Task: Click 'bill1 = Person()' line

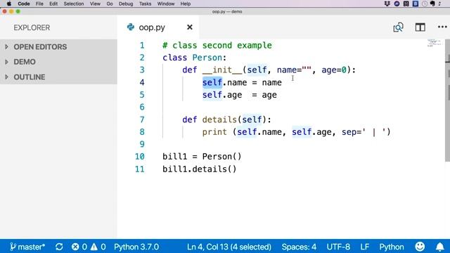Action: (x=202, y=157)
